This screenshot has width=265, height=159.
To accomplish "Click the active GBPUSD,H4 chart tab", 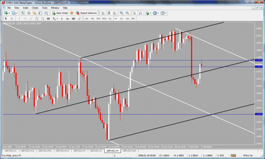I will pyautogui.click(x=112, y=151).
